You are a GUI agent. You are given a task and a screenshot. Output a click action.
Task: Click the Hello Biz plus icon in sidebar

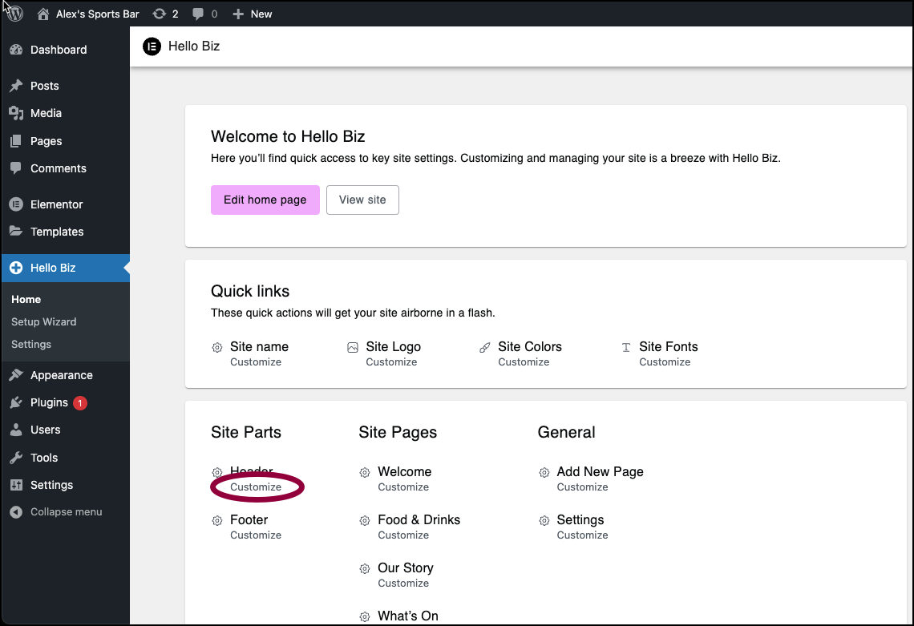coord(16,269)
